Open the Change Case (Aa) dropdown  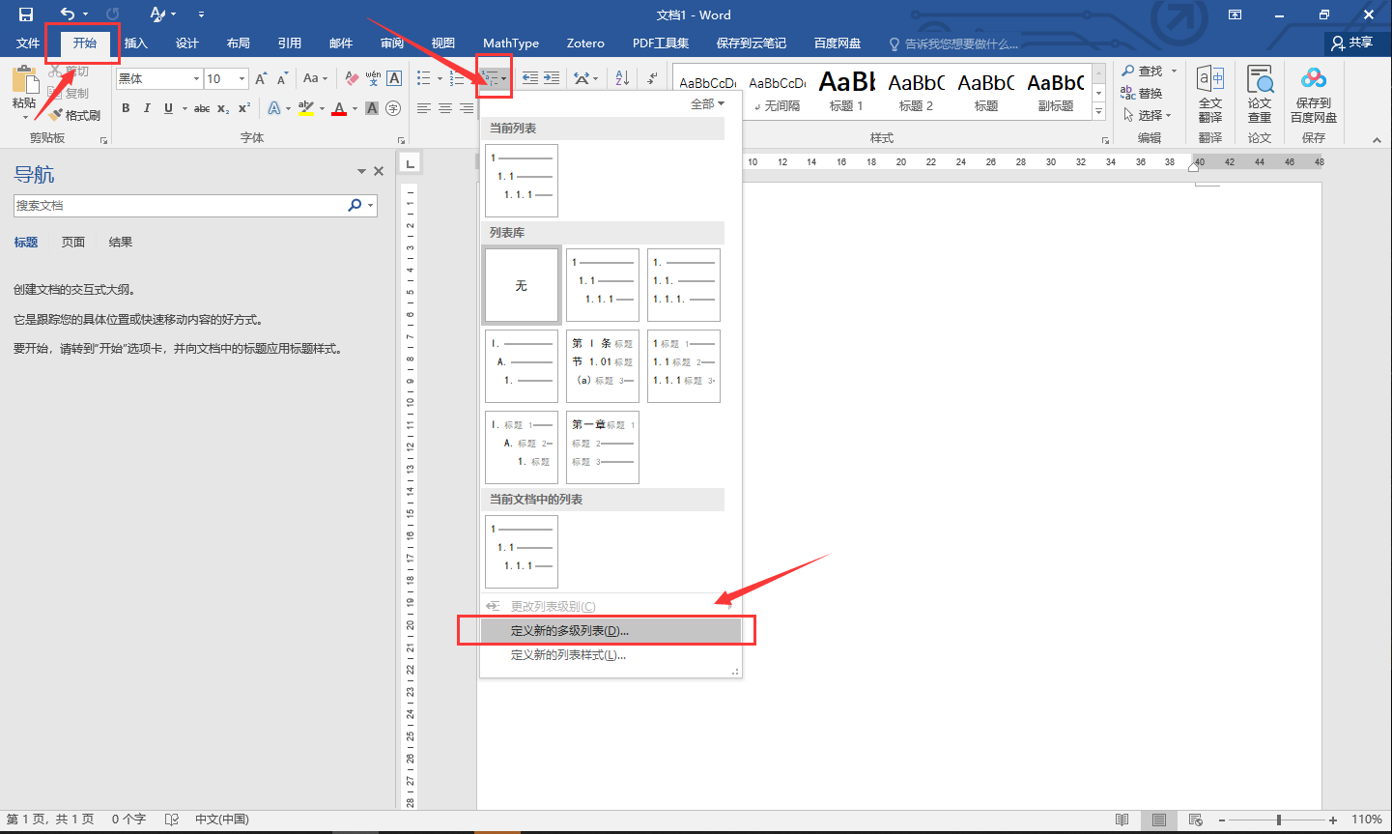(315, 79)
